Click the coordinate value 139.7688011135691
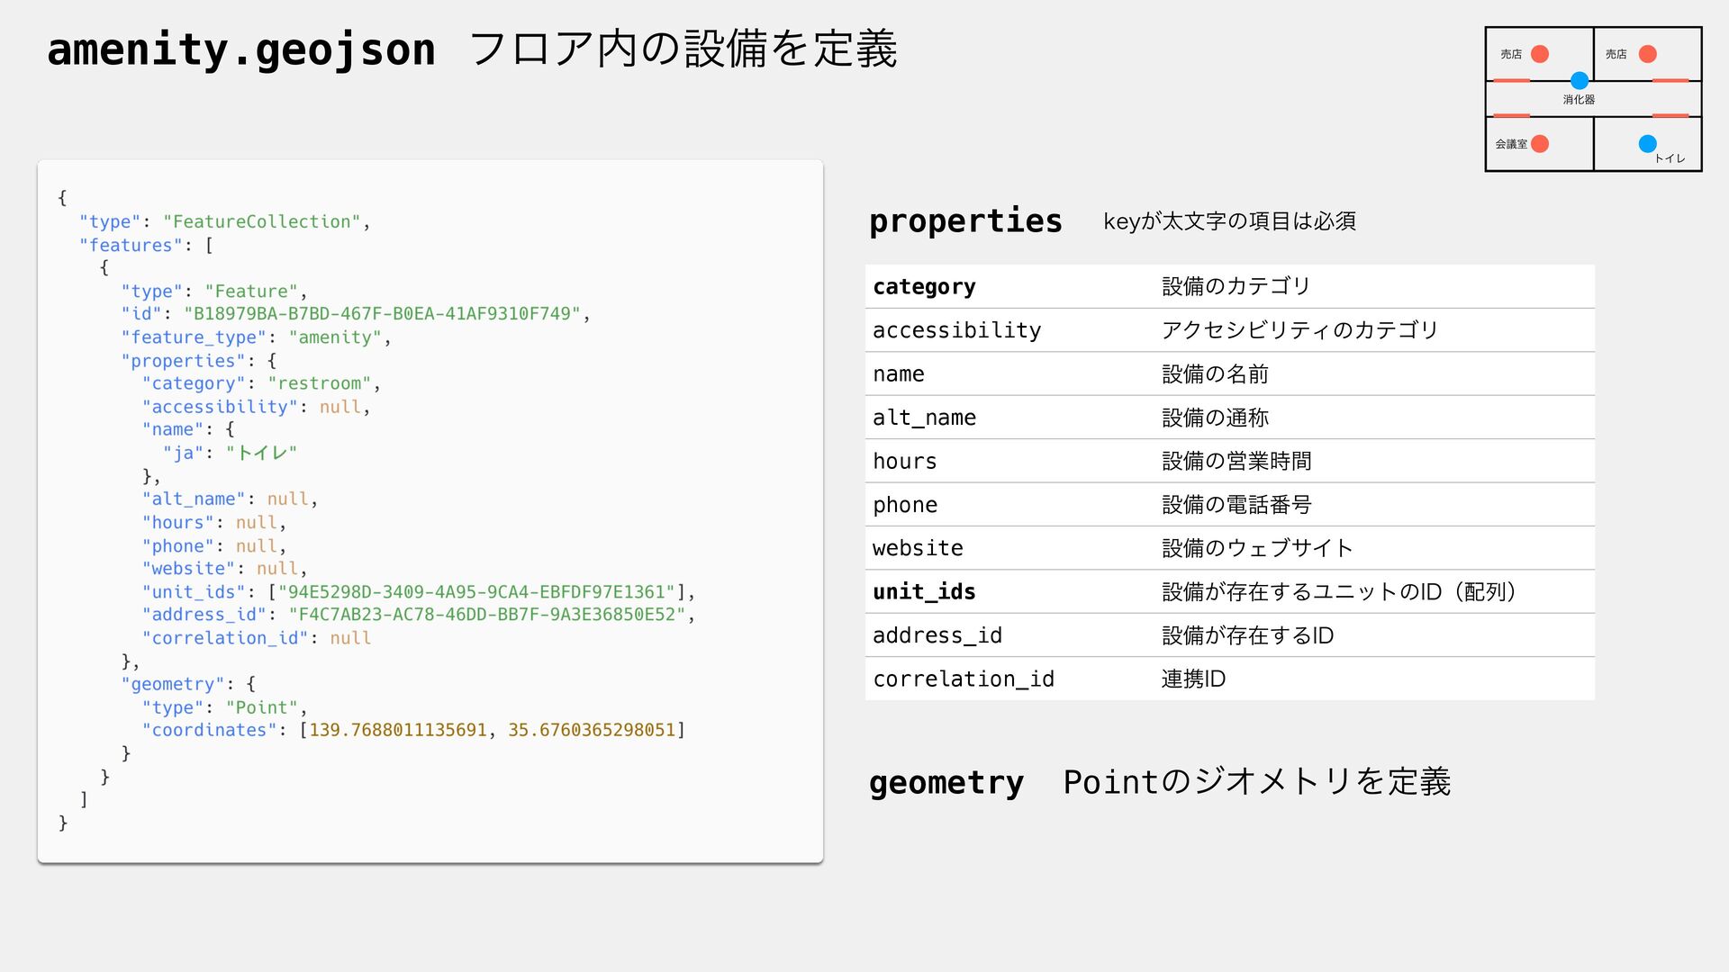Image resolution: width=1729 pixels, height=972 pixels. tap(398, 730)
